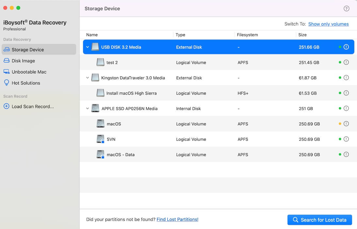357x229 pixels.
Task: Open the Disk Image section
Action: point(39,60)
